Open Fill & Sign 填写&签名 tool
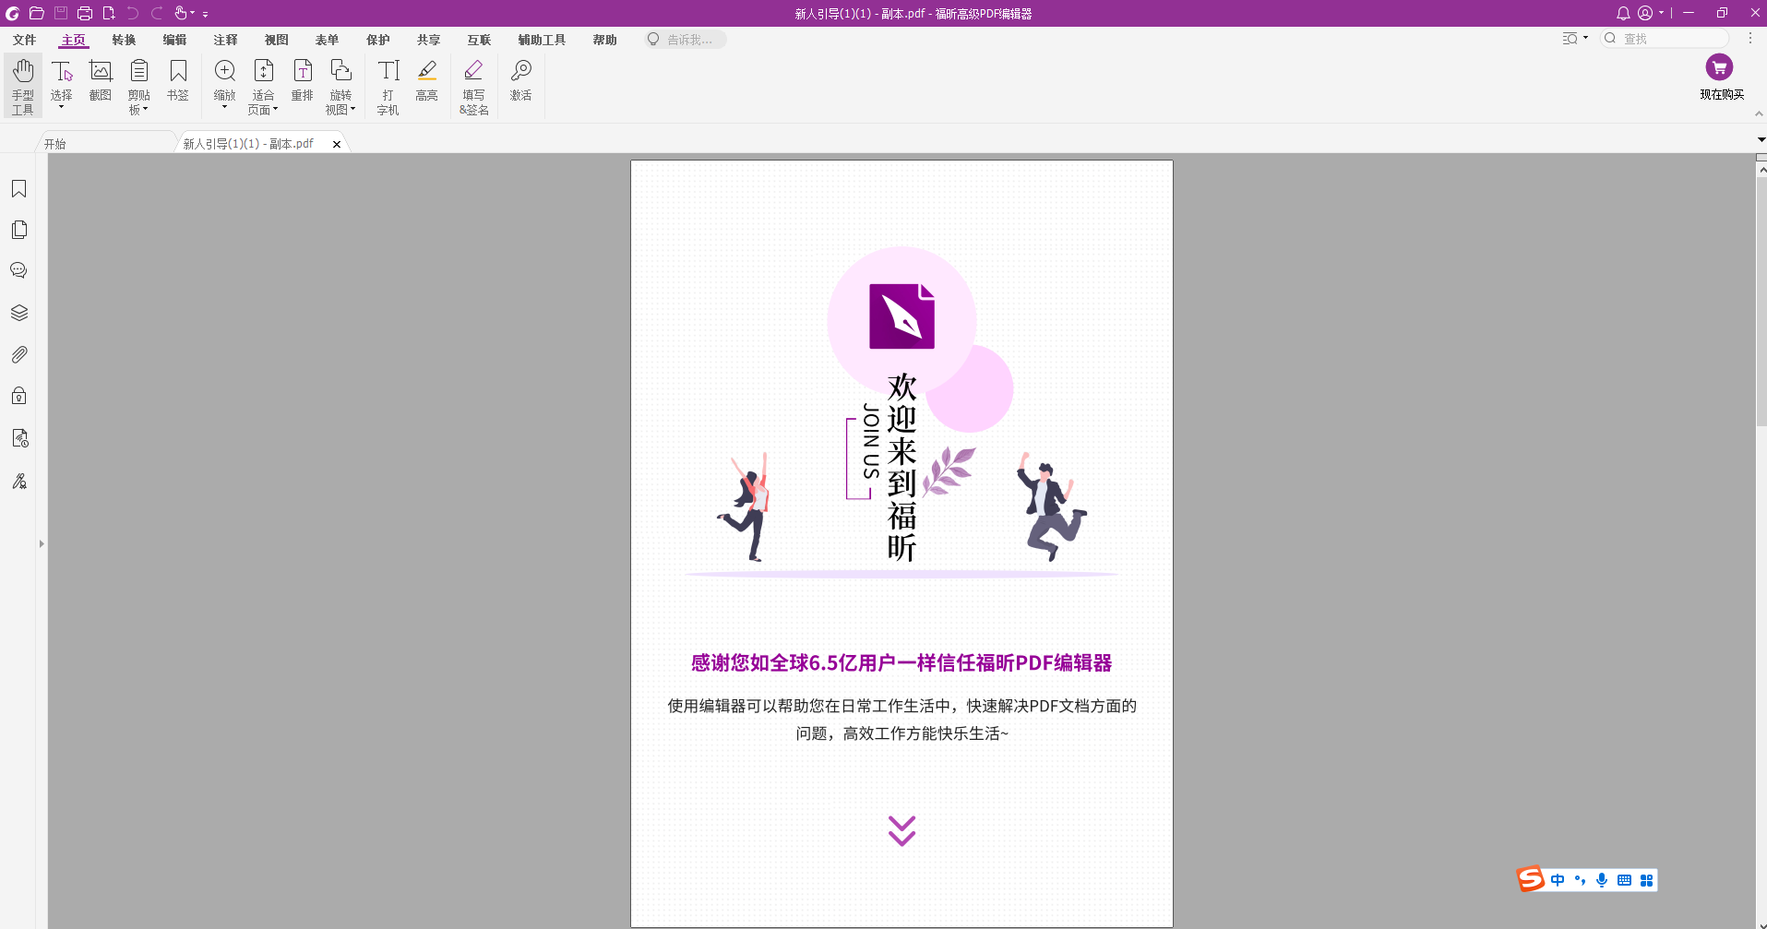Image resolution: width=1767 pixels, height=929 pixels. click(473, 83)
